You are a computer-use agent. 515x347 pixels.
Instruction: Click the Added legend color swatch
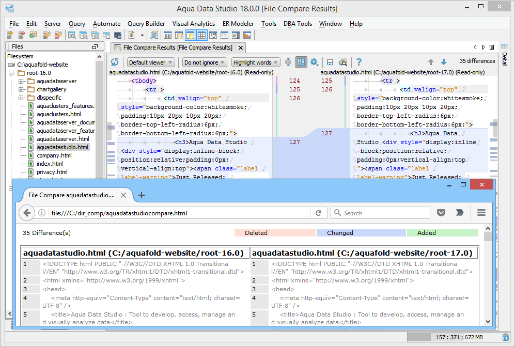(442, 233)
